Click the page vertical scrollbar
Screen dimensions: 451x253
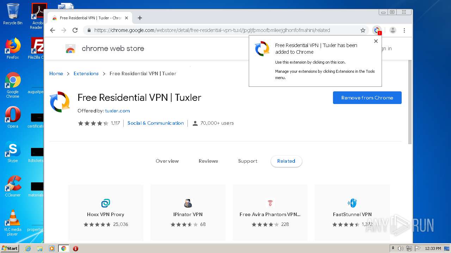(x=409, y=102)
